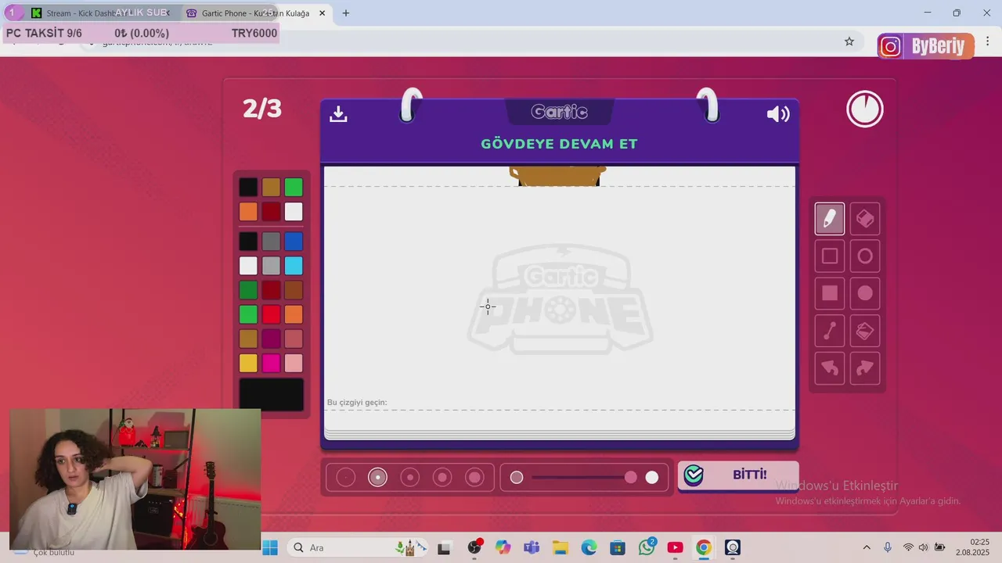The height and width of the screenshot is (563, 1002).
Task: Open a new browser tab
Action: tap(346, 13)
